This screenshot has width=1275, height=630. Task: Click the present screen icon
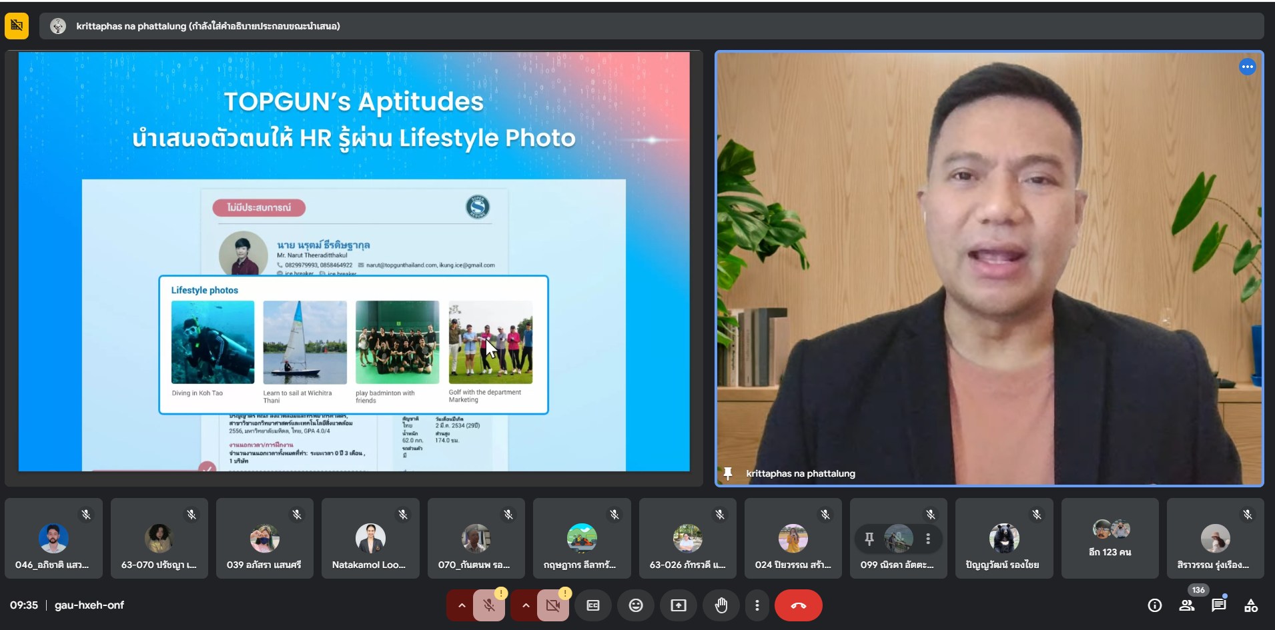(x=679, y=605)
